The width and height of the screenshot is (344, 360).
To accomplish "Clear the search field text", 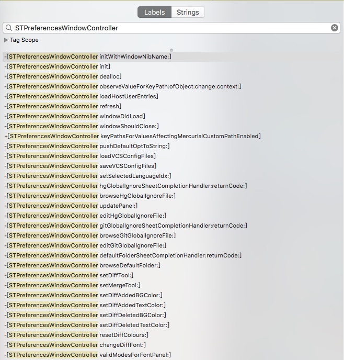I will 335,28.
